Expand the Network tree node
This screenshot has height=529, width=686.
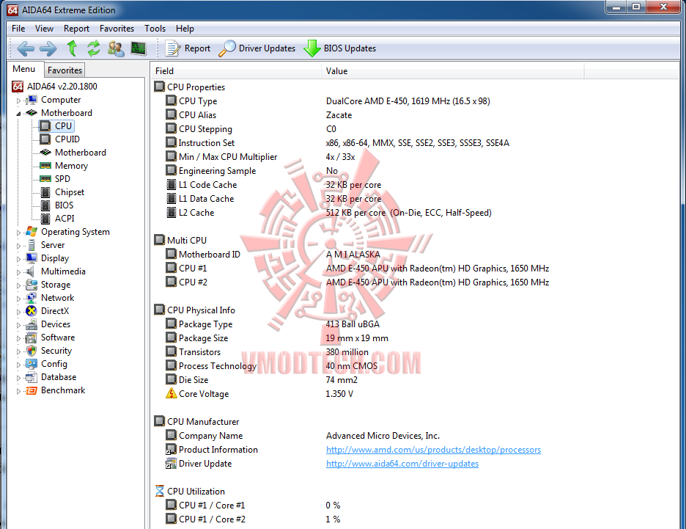tap(18, 298)
